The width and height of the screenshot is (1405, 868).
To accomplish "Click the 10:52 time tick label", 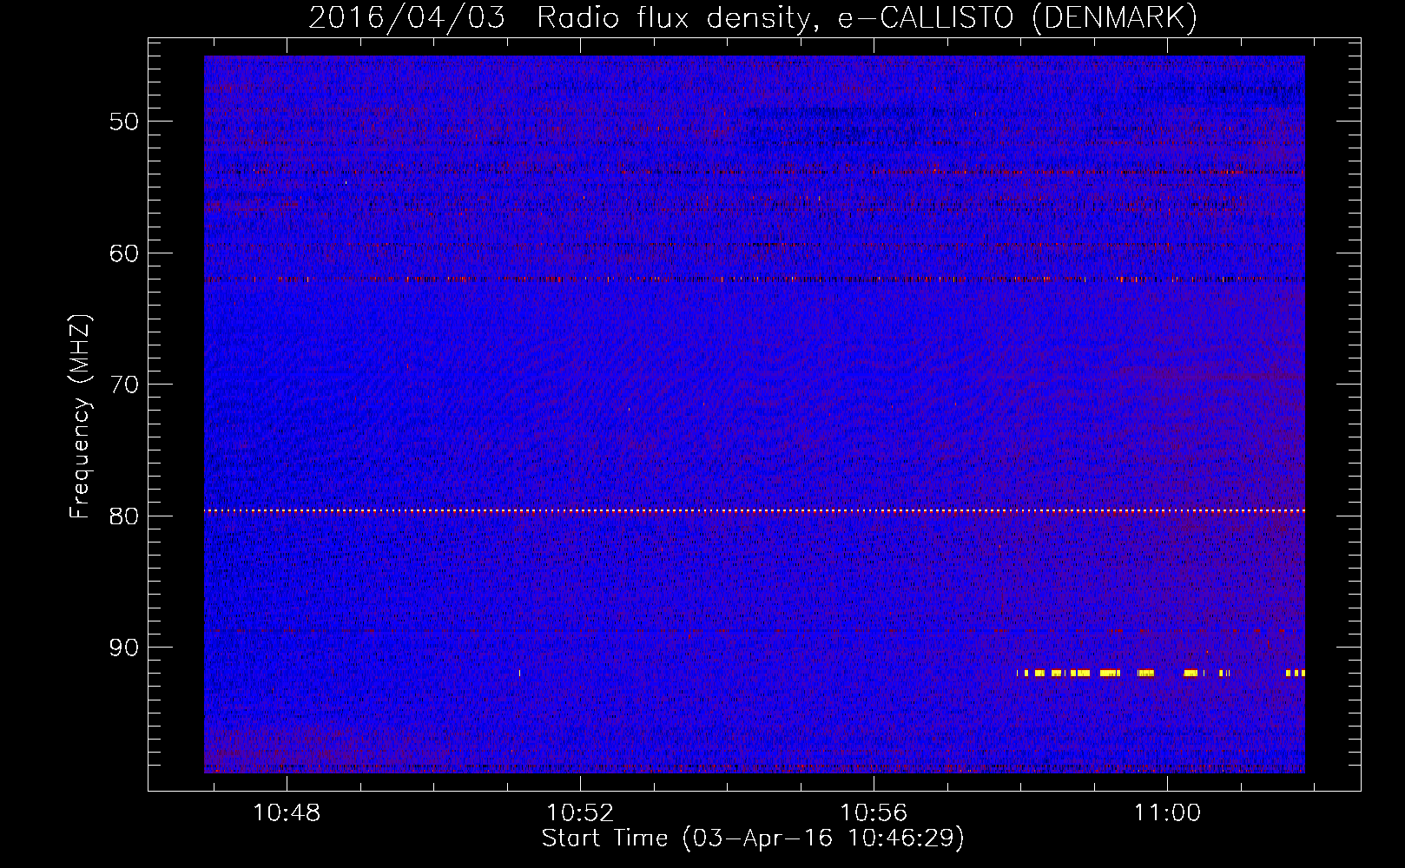I will tap(580, 812).
